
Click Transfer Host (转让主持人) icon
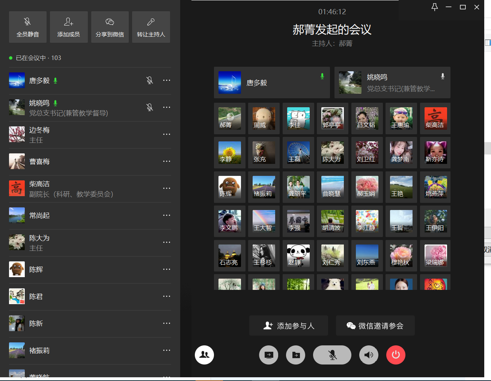pos(151,27)
